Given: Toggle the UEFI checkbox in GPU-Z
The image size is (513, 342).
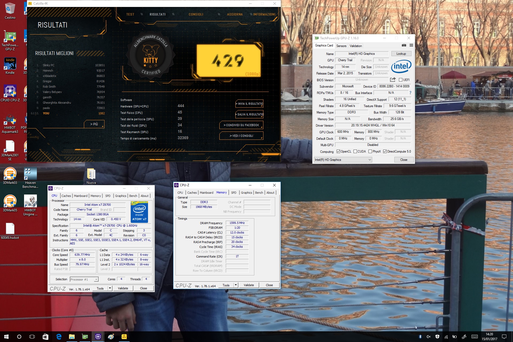Looking at the screenshot, I should [x=401, y=80].
